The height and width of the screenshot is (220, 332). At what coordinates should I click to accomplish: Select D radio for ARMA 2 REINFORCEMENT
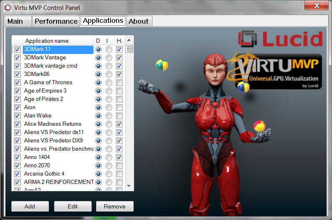[x=98, y=182]
